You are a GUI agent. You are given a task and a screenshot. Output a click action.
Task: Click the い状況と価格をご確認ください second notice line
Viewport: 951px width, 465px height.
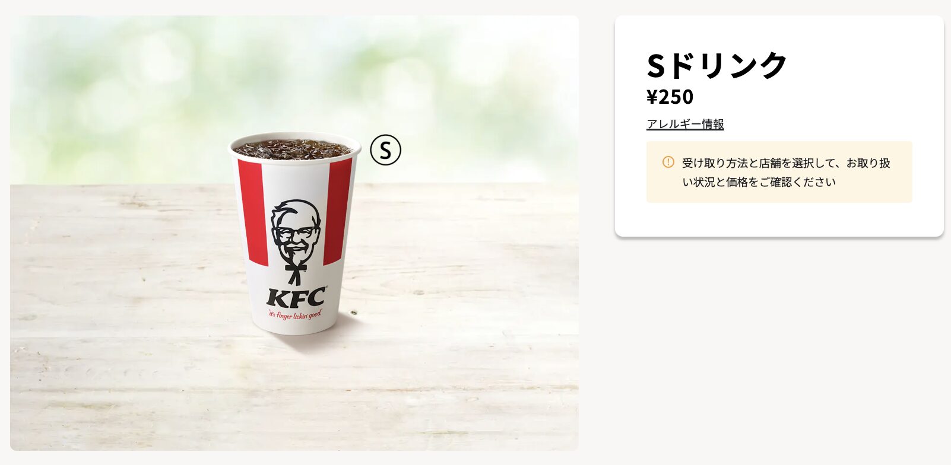759,182
